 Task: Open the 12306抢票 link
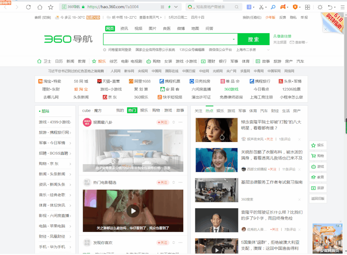coord(291,89)
